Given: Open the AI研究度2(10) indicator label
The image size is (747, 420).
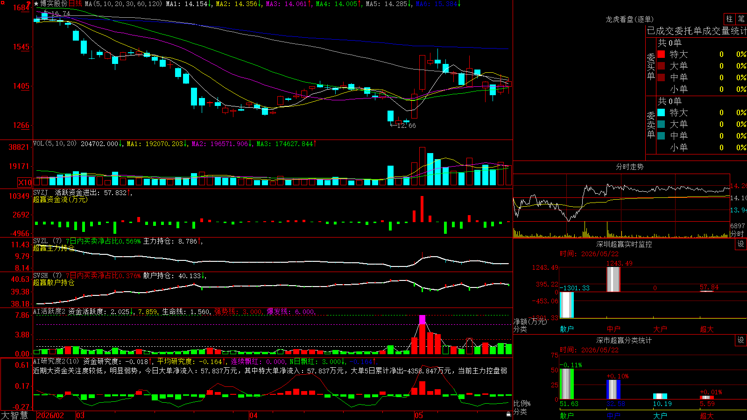Looking at the screenshot, I should (56, 361).
